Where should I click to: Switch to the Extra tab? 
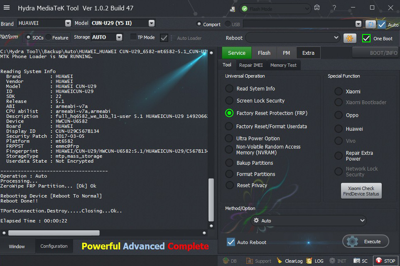pyautogui.click(x=308, y=53)
